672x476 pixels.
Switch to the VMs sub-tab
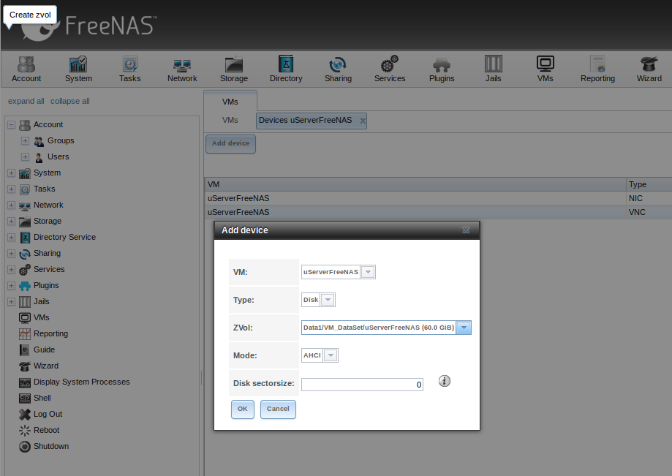tap(230, 121)
